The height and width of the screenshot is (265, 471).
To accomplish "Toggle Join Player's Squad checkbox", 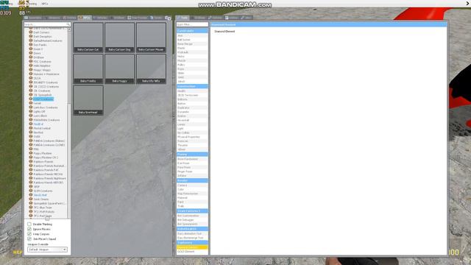I will point(29,239).
